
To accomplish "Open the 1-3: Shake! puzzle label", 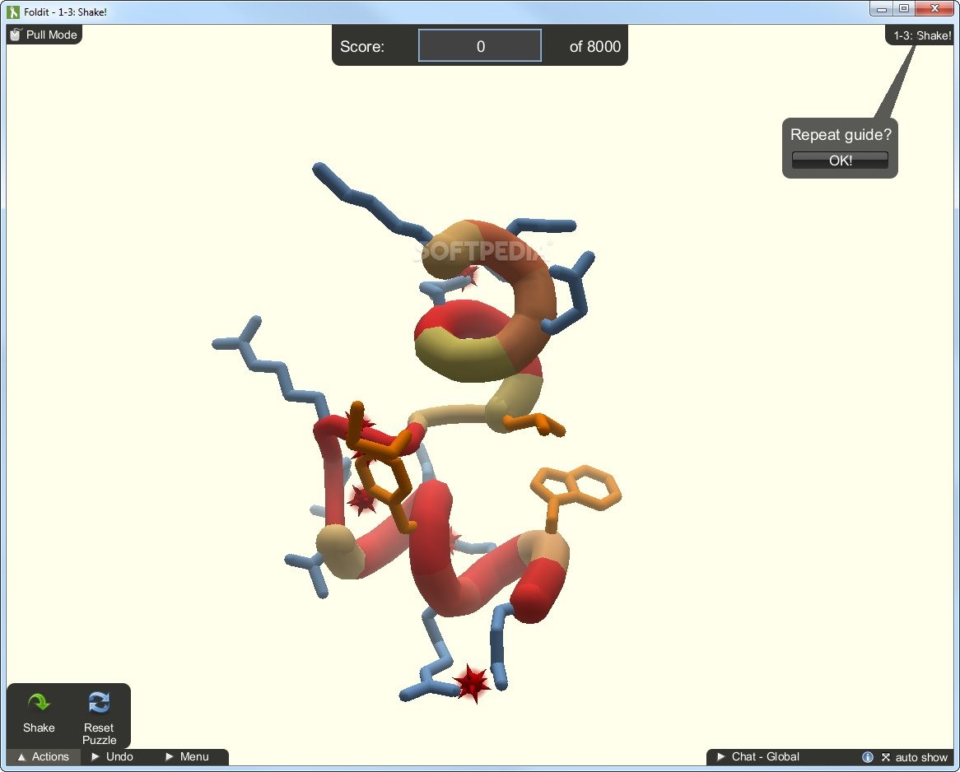I will (x=922, y=35).
